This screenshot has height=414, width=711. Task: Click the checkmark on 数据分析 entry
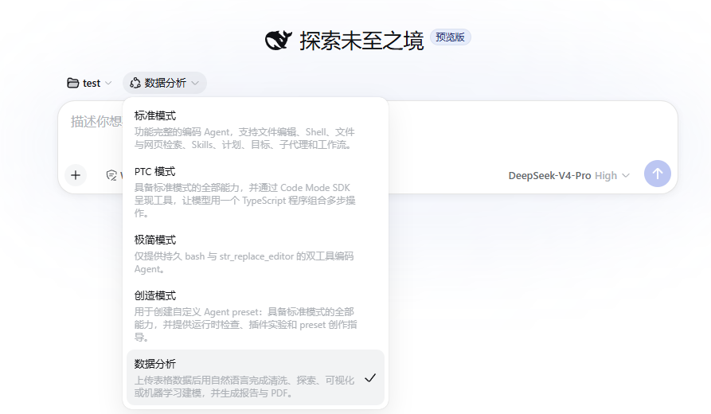click(370, 377)
